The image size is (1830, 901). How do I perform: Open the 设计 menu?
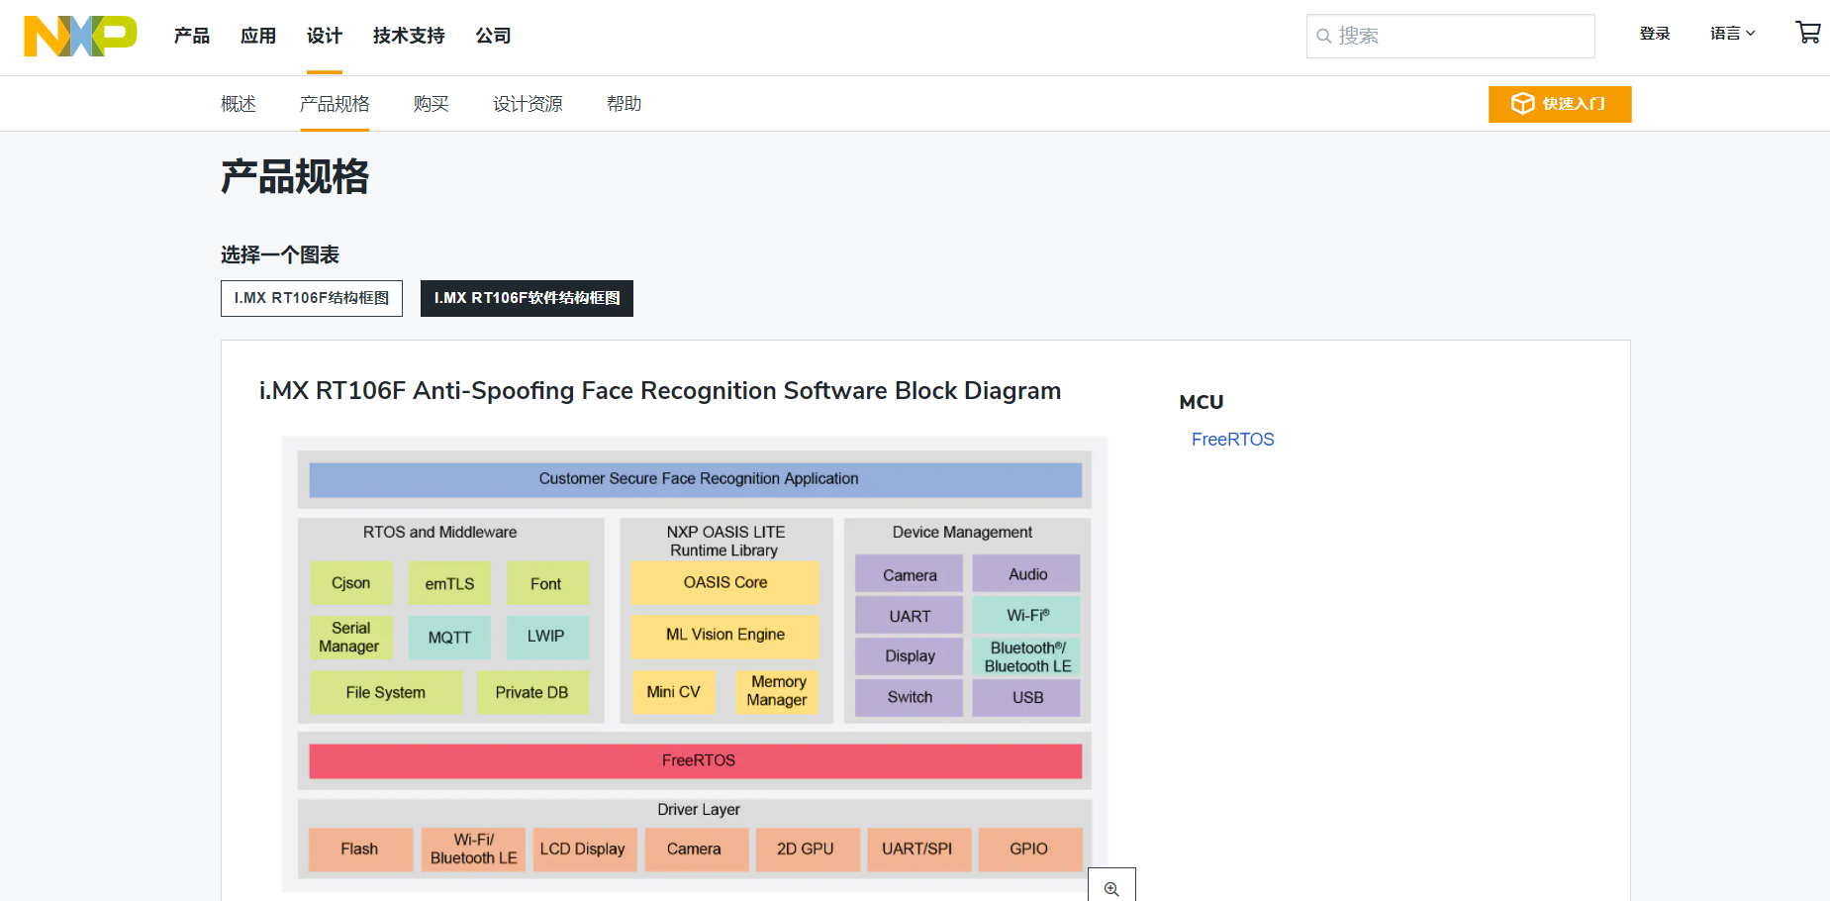[x=325, y=36]
